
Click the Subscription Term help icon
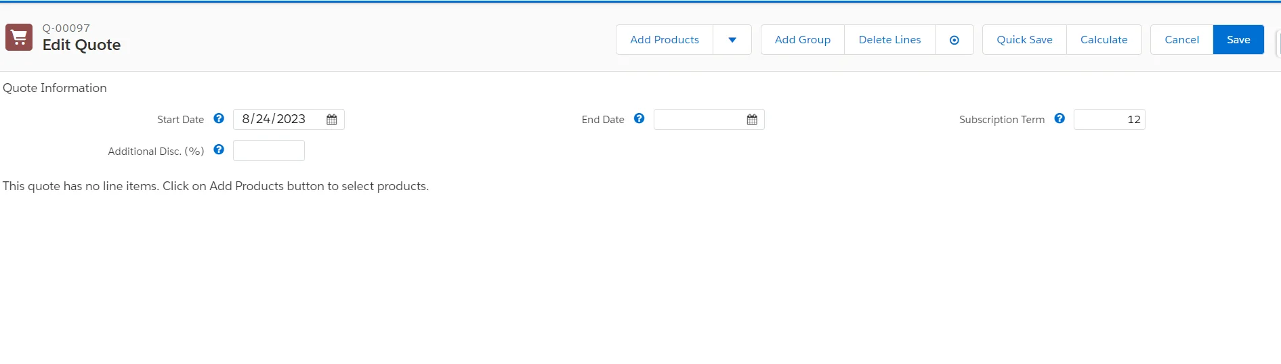(1059, 118)
